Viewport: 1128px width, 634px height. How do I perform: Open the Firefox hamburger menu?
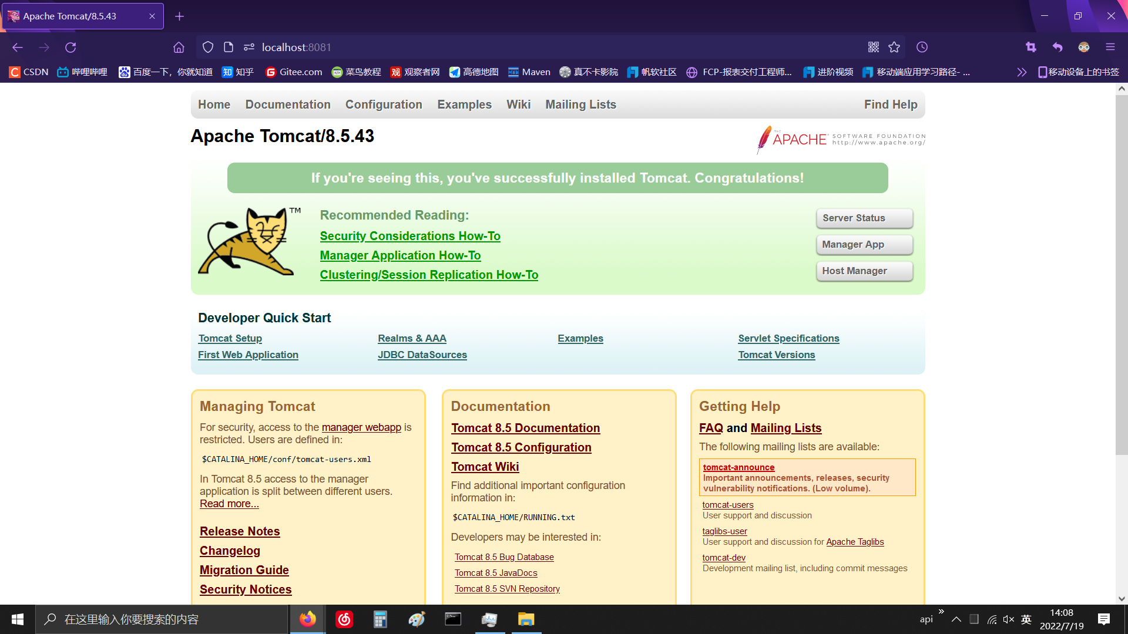click(1110, 47)
